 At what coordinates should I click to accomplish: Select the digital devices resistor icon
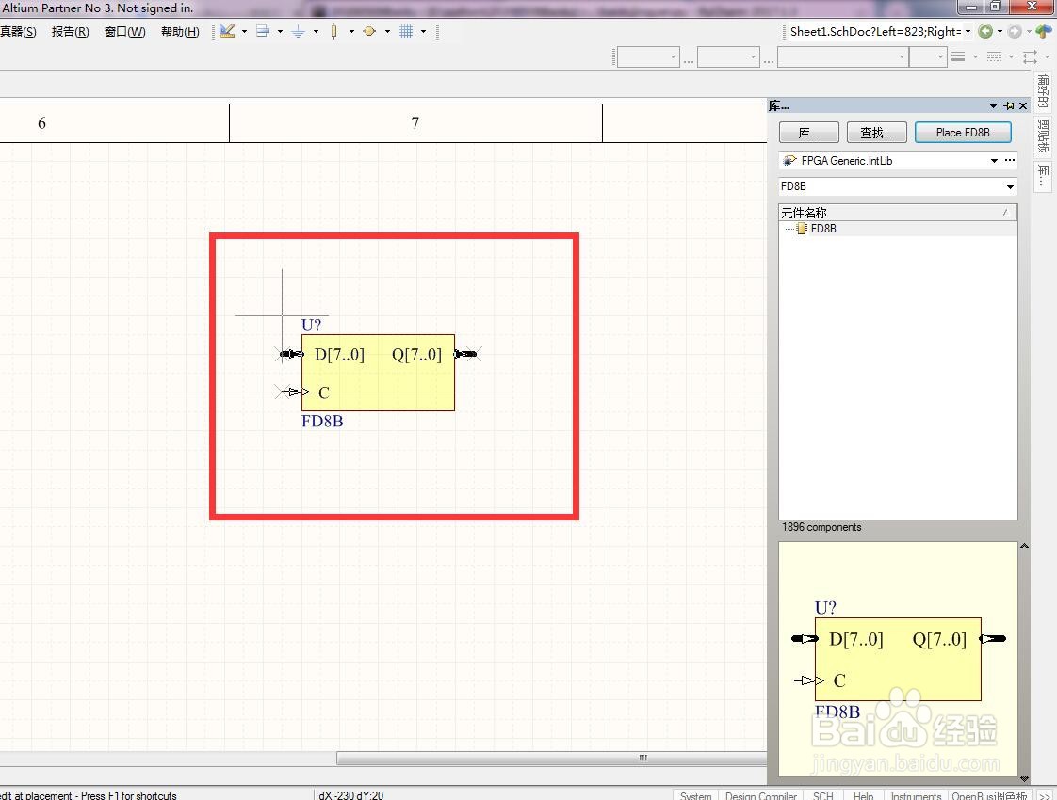coord(333,31)
